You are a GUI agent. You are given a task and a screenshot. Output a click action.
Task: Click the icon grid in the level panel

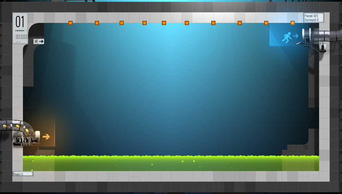click(22, 37)
